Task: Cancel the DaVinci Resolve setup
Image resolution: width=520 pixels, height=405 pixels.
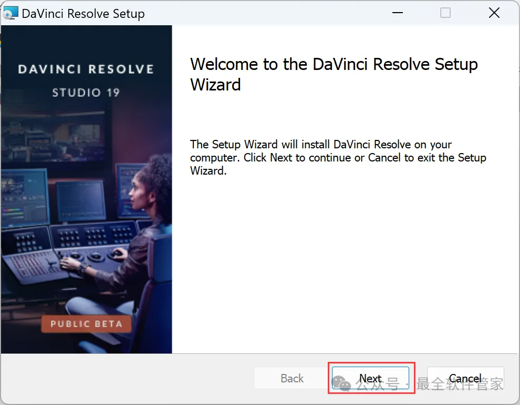Action: click(x=465, y=378)
